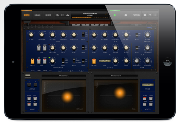180x123 pixels.
Task: Click the EG ATTACK knob
Action: (x=94, y=48)
